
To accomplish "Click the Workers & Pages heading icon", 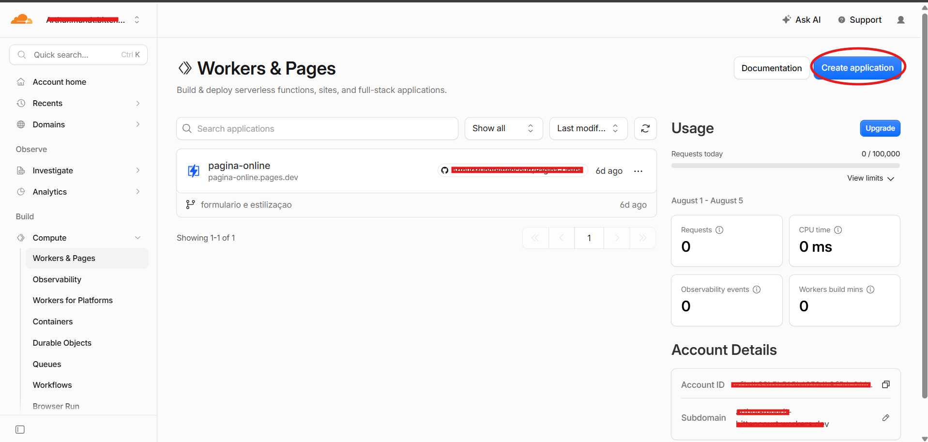I will (185, 68).
